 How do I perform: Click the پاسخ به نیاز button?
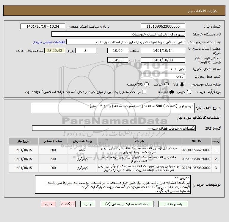click(x=173, y=204)
